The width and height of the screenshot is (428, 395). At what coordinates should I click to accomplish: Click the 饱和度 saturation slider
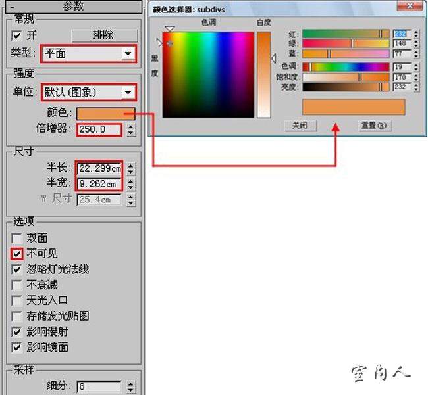(x=346, y=77)
